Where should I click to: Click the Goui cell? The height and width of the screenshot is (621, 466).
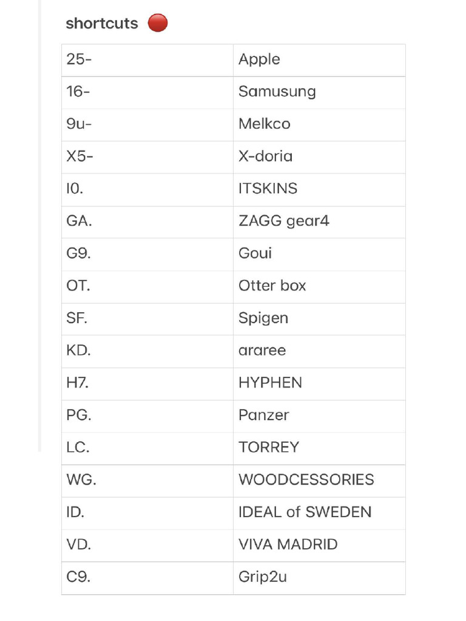(x=319, y=254)
